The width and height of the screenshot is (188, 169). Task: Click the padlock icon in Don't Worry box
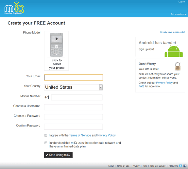click(x=178, y=66)
